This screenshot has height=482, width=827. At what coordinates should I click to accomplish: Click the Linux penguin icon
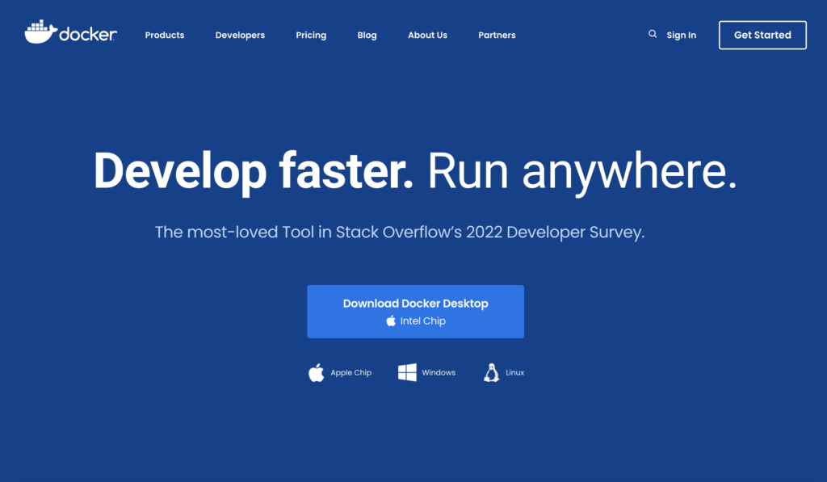(491, 372)
